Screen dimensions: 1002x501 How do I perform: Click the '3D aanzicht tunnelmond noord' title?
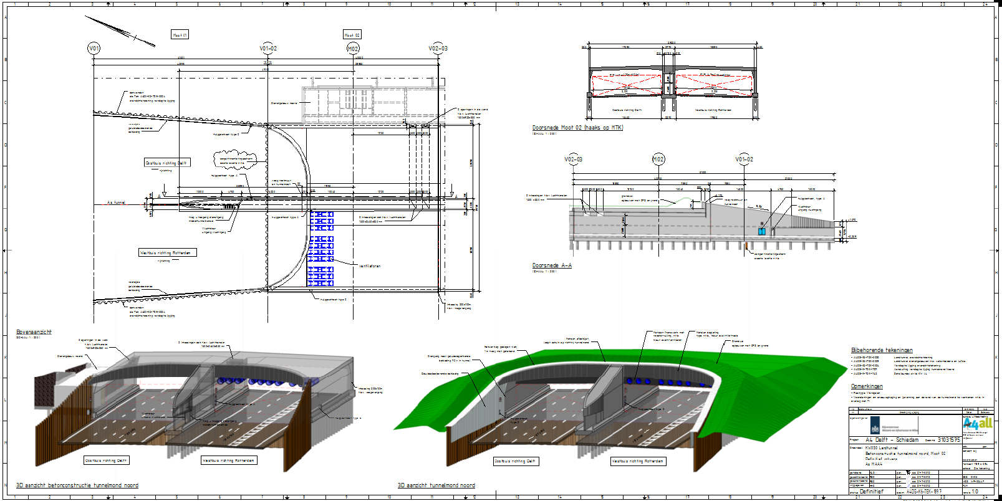[x=436, y=485]
